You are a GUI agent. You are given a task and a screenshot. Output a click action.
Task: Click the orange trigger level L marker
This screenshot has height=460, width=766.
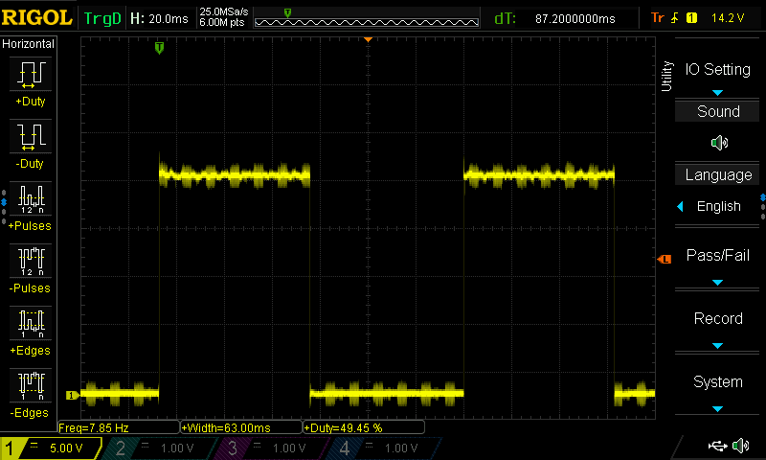(665, 259)
